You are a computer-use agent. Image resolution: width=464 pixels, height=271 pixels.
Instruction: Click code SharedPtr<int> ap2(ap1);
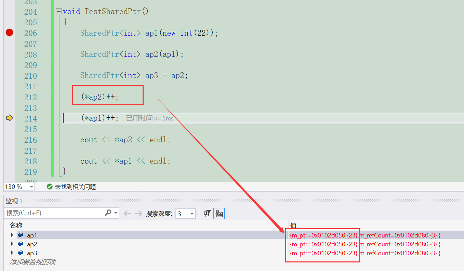pos(132,54)
